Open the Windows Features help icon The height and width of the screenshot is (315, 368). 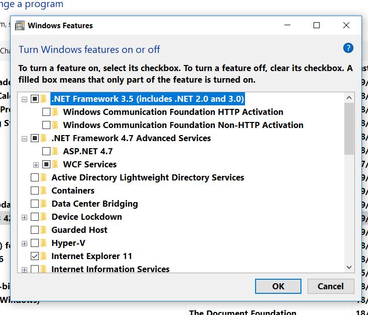click(x=348, y=48)
